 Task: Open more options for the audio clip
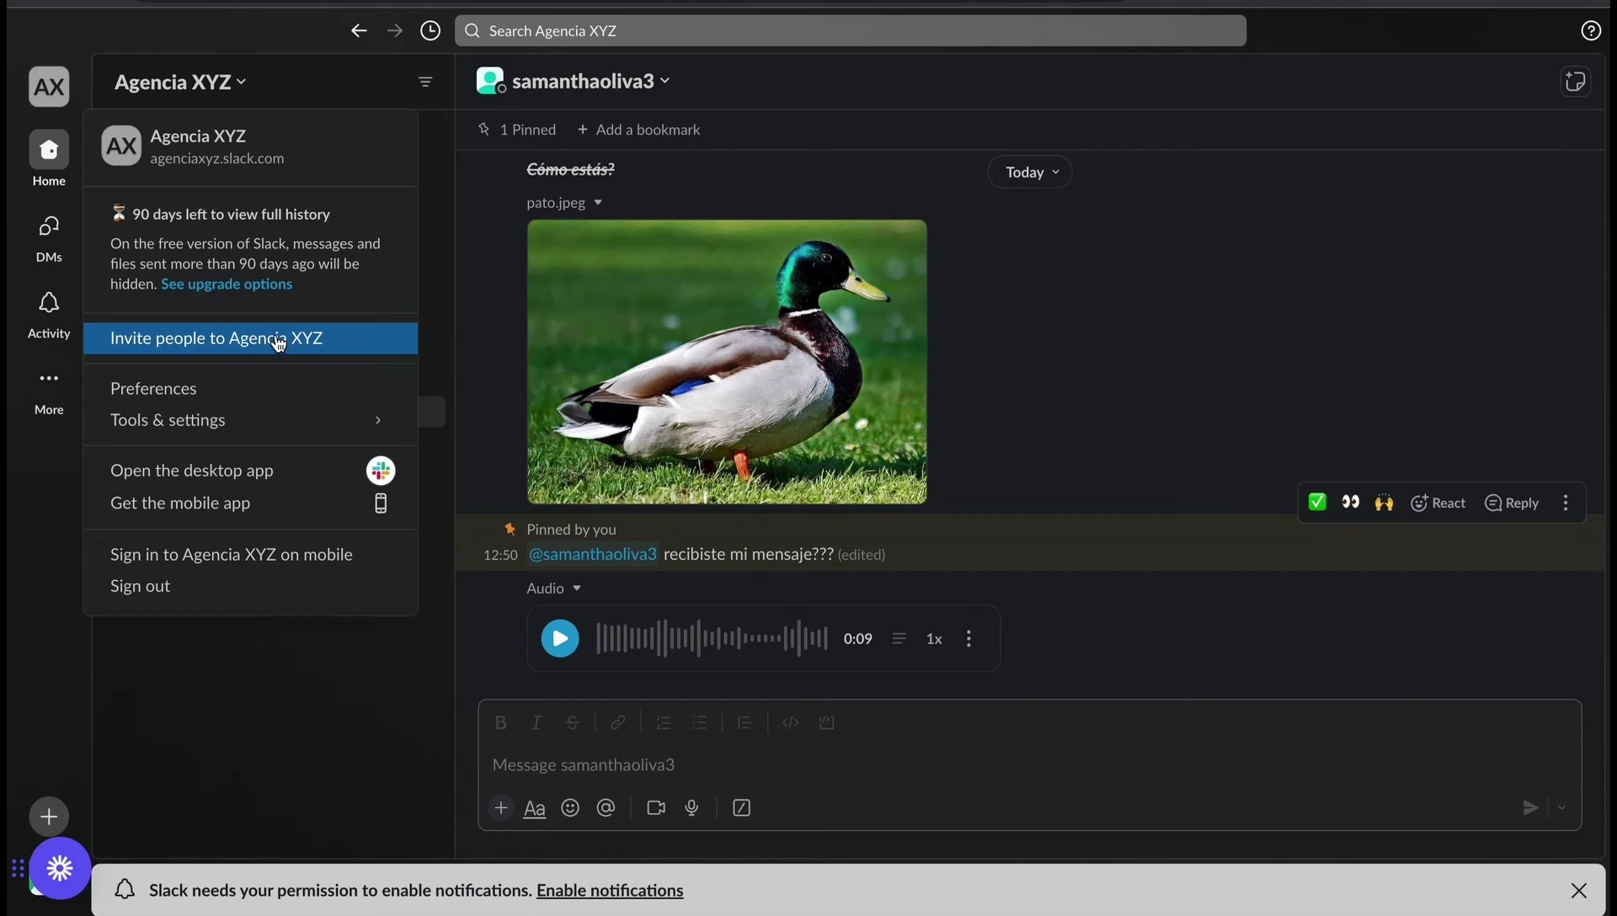[x=969, y=638]
